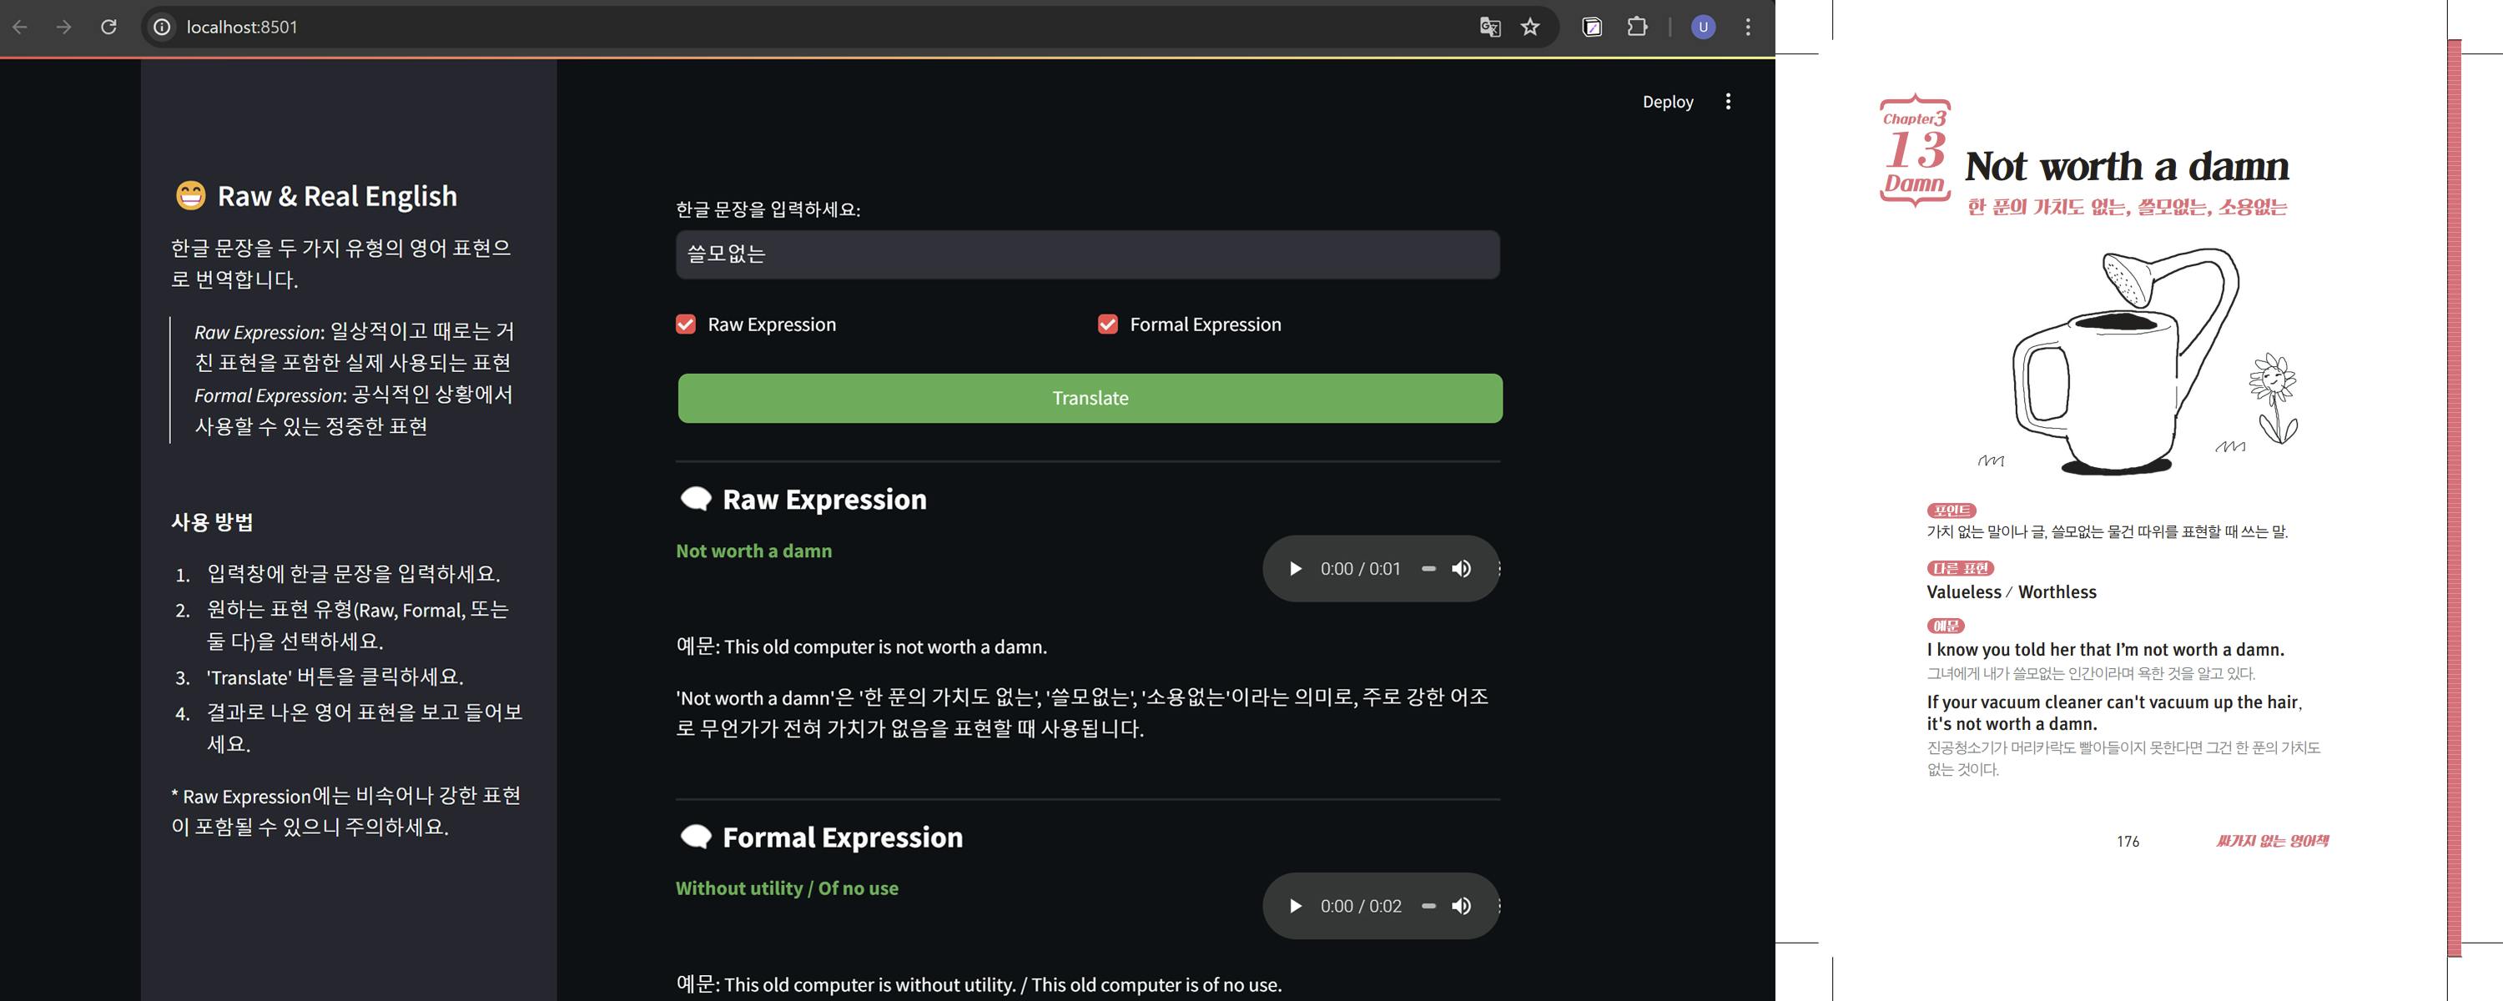Reload the localhost page
The width and height of the screenshot is (2503, 1001).
pos(108,28)
